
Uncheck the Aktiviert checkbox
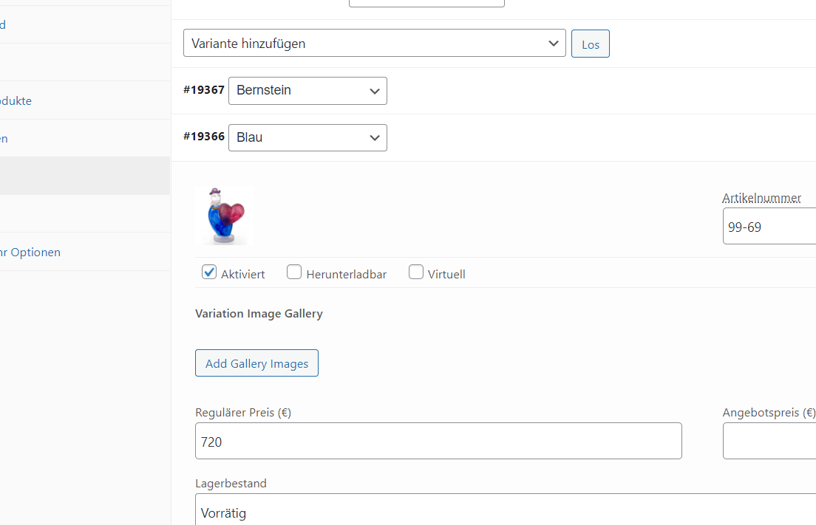pos(209,272)
